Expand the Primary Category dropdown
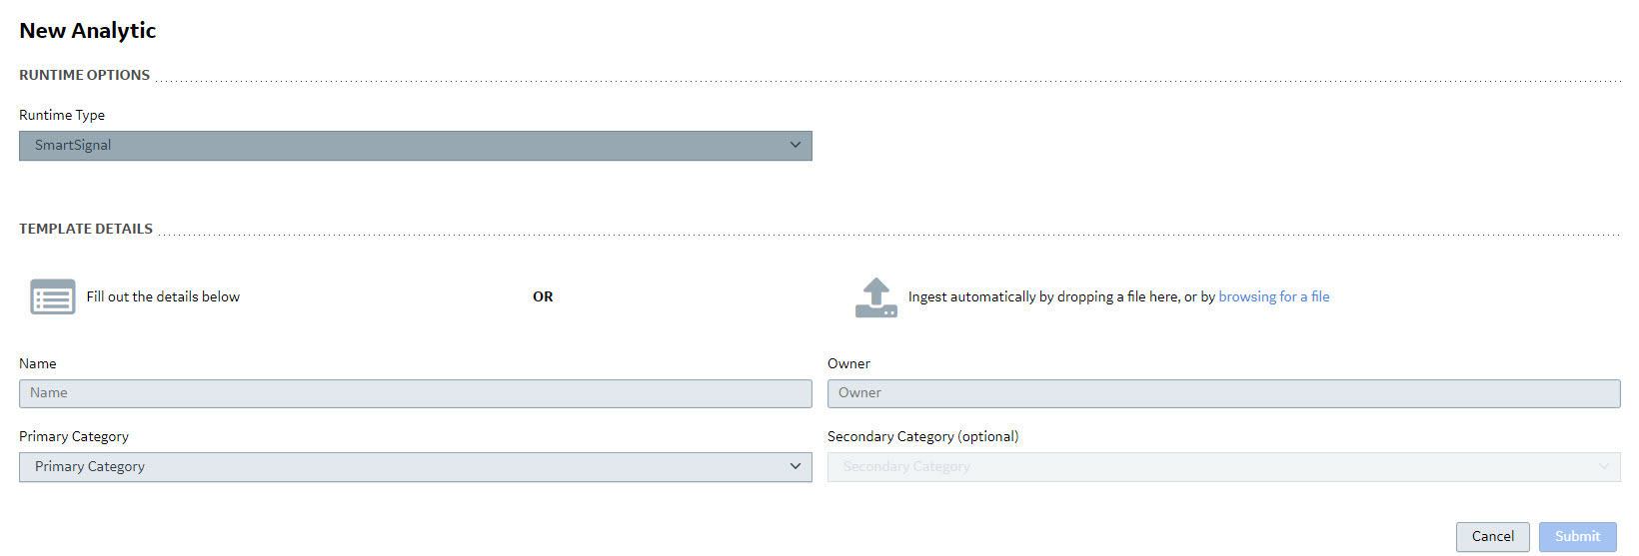Viewport: 1639px width, 556px height. tap(416, 467)
